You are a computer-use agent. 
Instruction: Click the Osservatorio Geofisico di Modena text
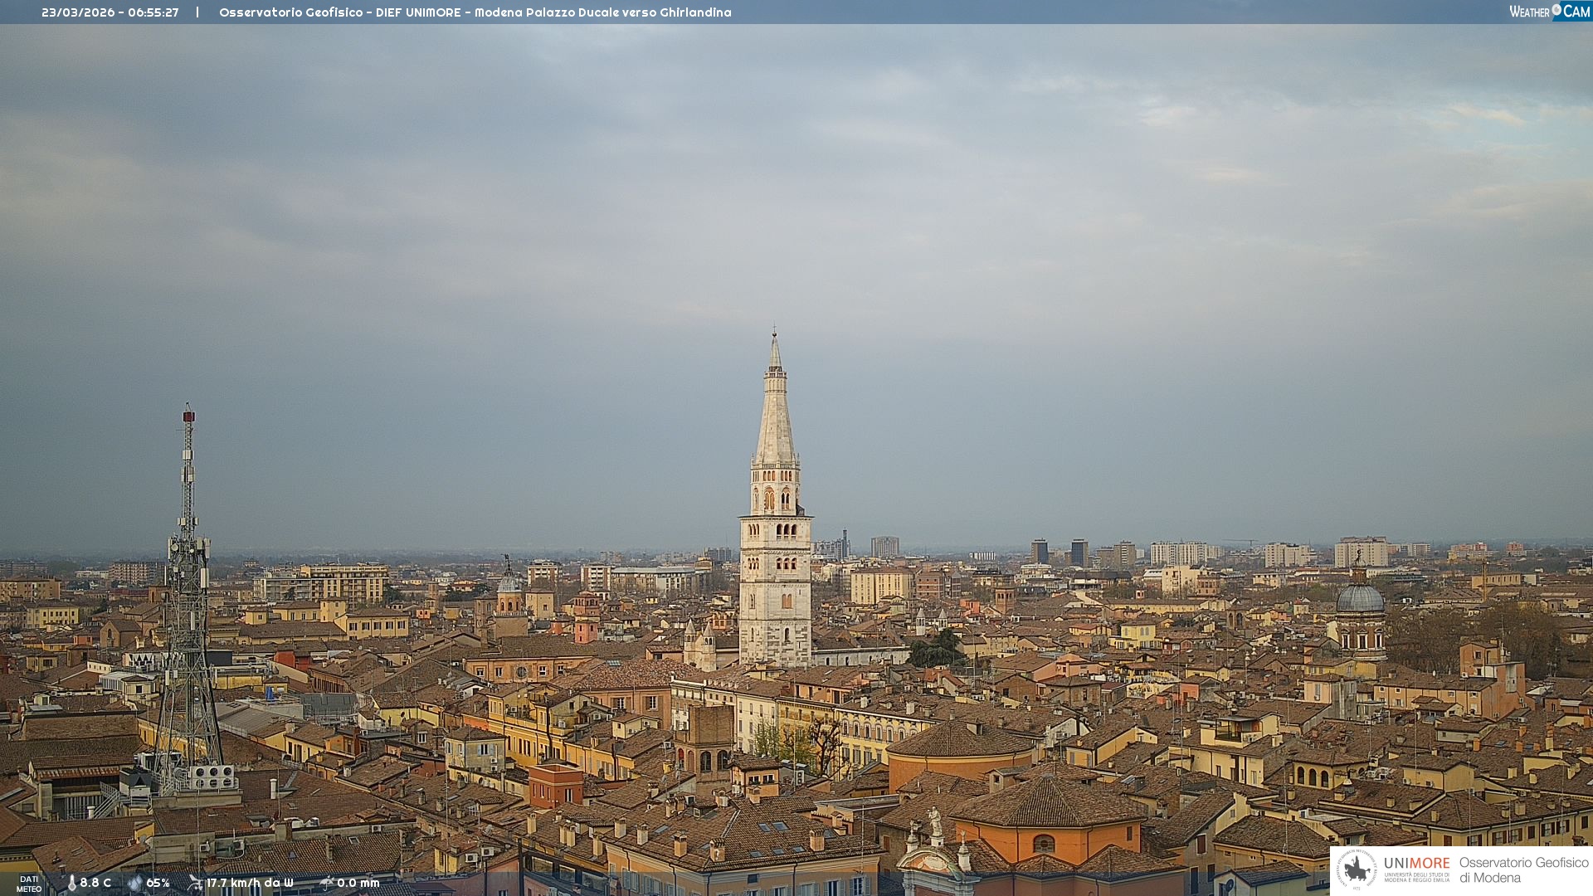pos(1523,869)
